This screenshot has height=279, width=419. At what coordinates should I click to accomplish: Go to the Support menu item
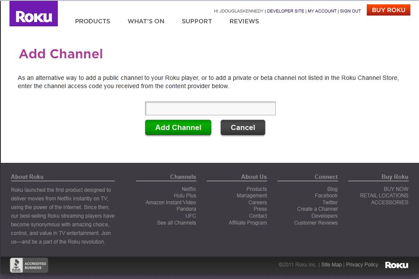(x=197, y=21)
